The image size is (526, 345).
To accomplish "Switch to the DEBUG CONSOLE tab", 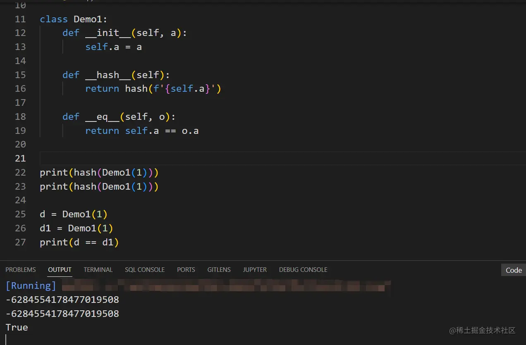I will point(303,270).
